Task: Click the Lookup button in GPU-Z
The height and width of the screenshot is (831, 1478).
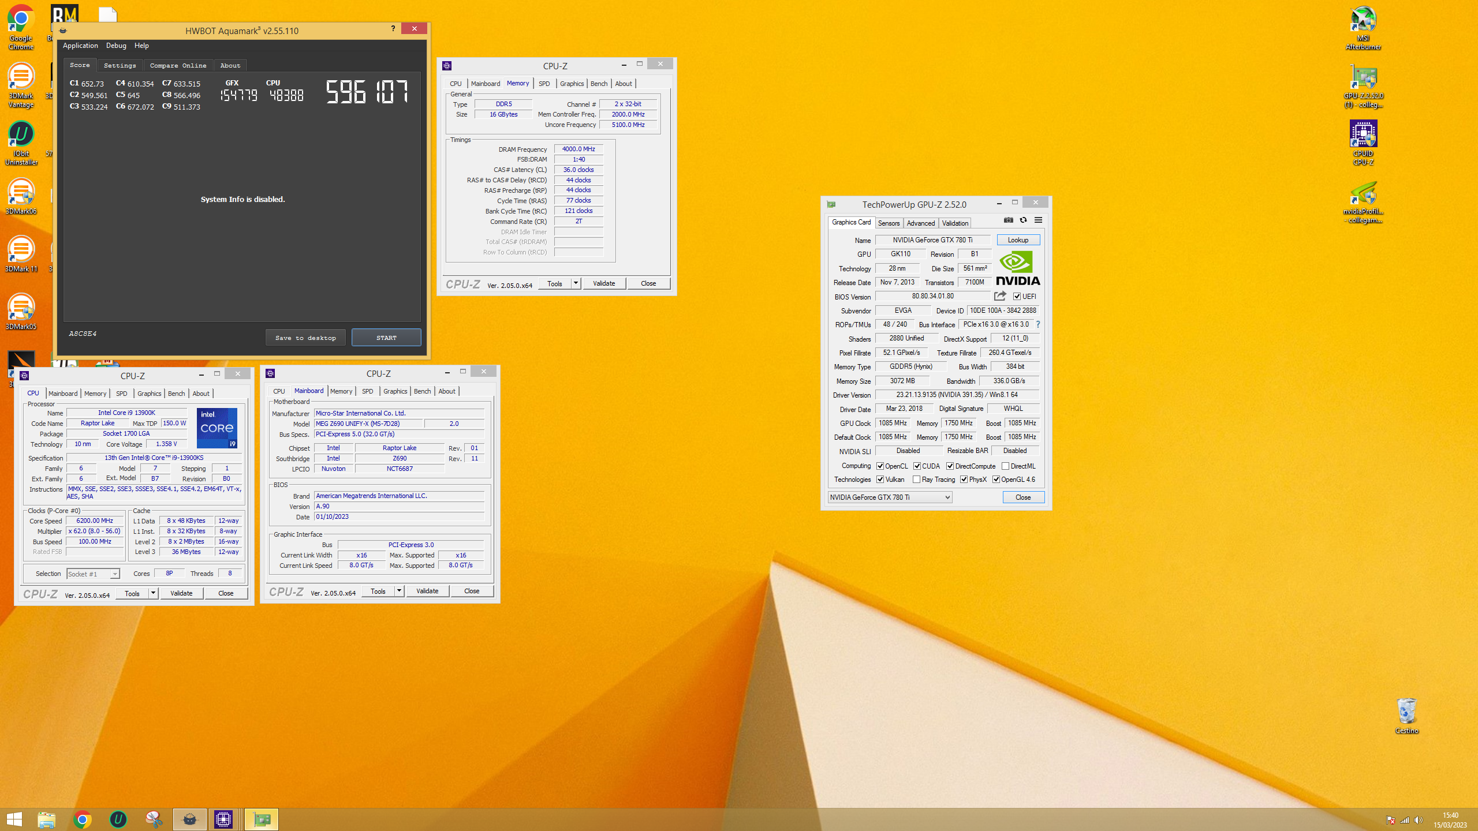Action: pyautogui.click(x=1018, y=240)
